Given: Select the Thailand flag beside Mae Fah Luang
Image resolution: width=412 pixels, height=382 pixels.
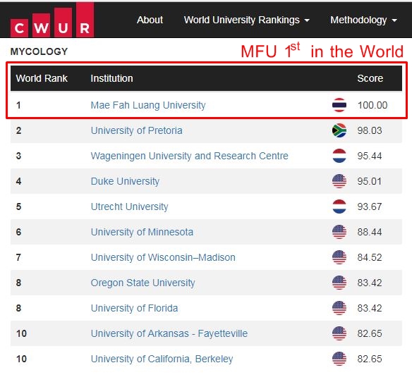Looking at the screenshot, I should point(339,105).
